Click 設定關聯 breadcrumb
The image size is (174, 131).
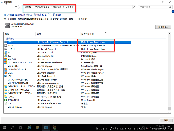click(70, 7)
